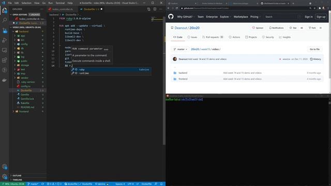Open Remote Explorer view in activity bar

tap(5, 50)
